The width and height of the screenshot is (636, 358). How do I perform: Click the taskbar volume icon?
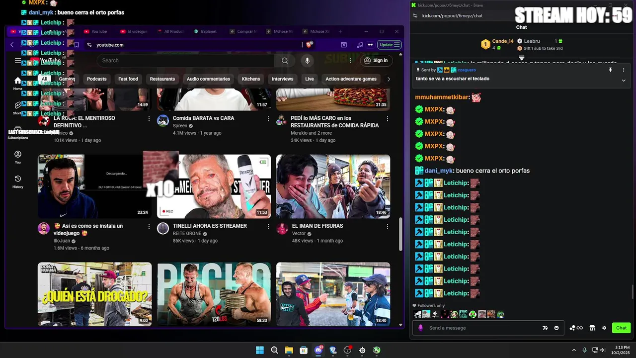(x=602, y=350)
